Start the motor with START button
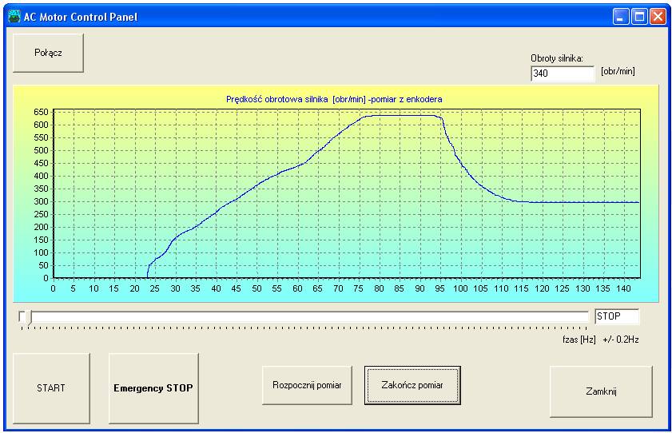 pyautogui.click(x=51, y=388)
